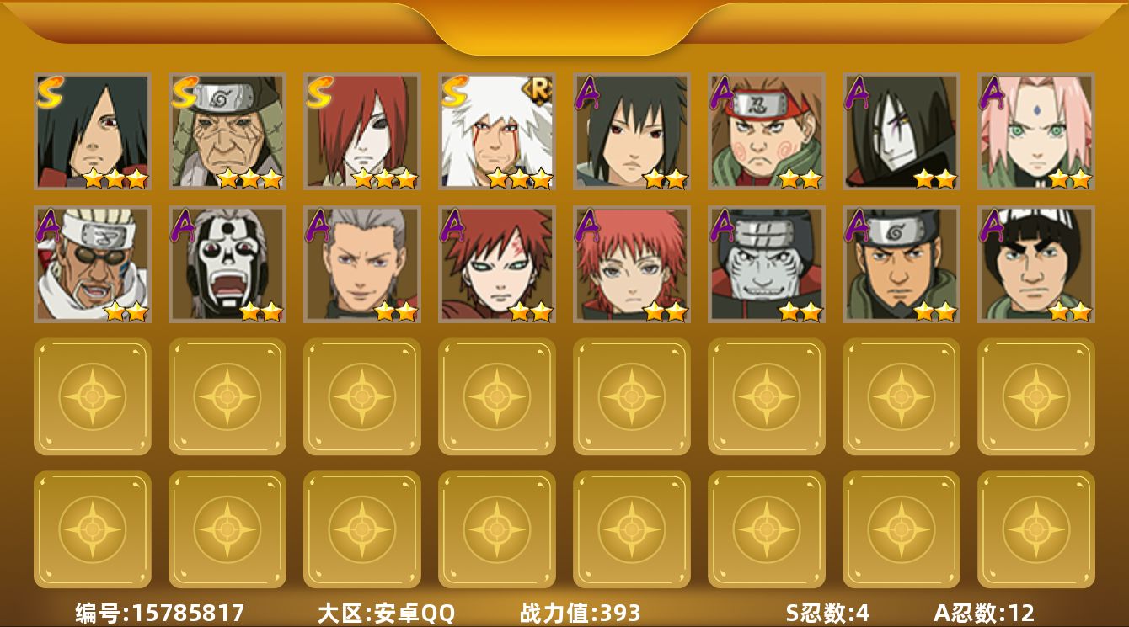Click the A忍数:12 counter
This screenshot has width=1129, height=627.
pyautogui.click(x=984, y=613)
